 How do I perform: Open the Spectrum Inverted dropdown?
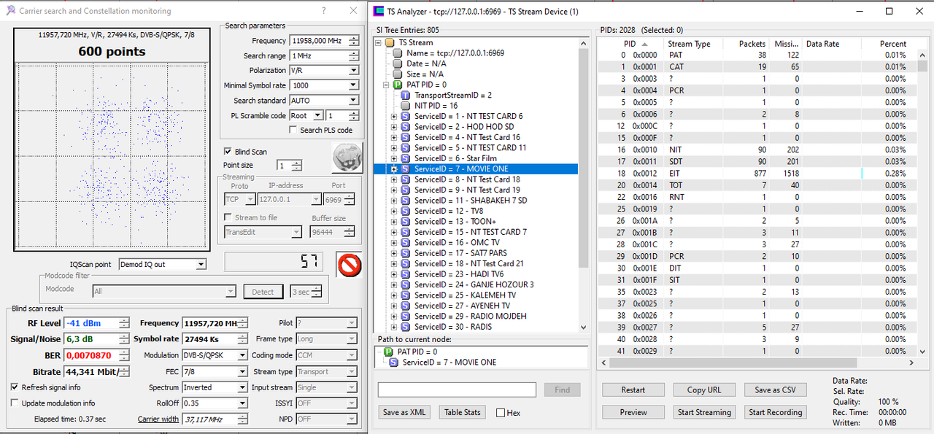click(242, 387)
